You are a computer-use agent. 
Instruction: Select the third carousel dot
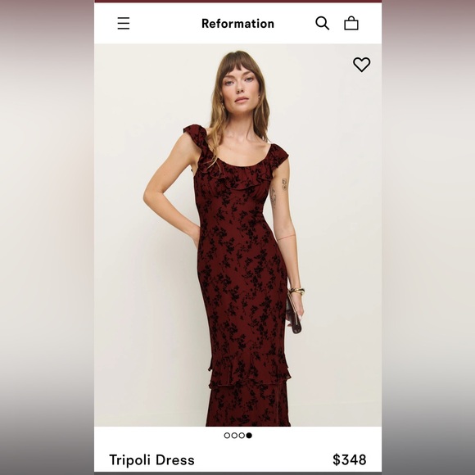point(242,436)
